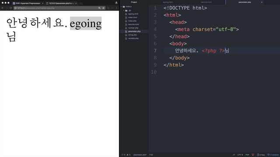Image resolution: width=280 pixels, height=157 pixels.
Task: Bookmark this page with the star icon
Action: click(103, 8)
